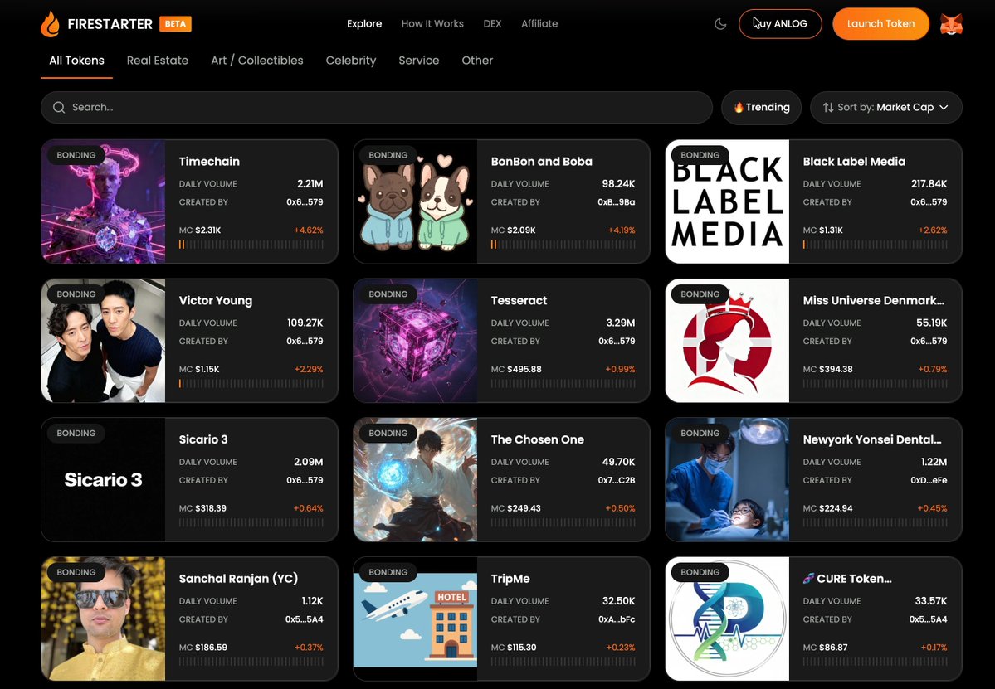Open Miss Universe Denmark logo thumbnail
995x689 pixels.
(727, 341)
